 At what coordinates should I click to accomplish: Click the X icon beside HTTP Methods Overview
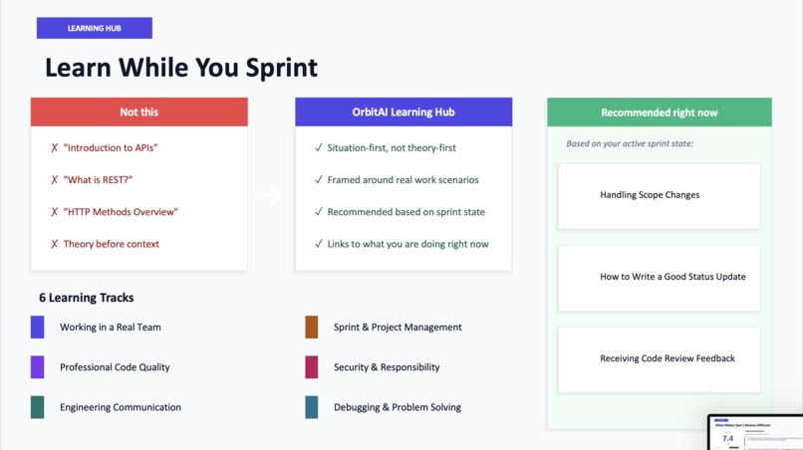click(x=54, y=212)
